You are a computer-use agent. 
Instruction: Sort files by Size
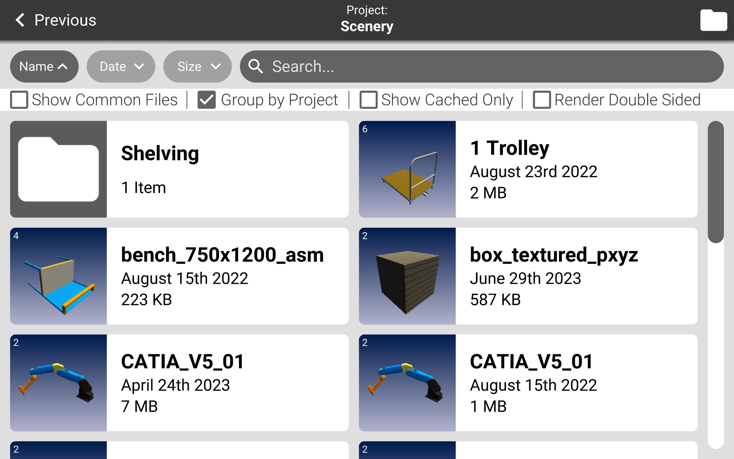(197, 67)
